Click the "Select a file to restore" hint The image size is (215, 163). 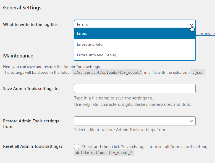(x=120, y=130)
